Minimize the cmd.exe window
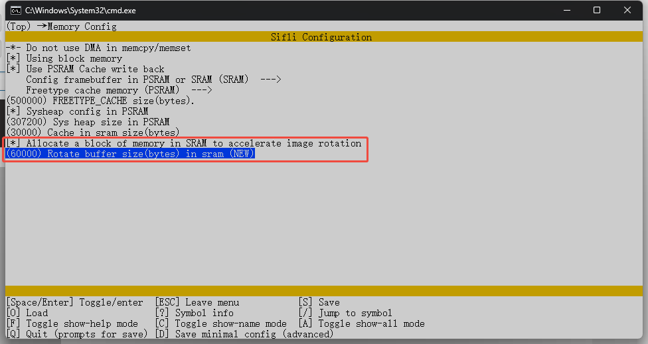The height and width of the screenshot is (344, 648). [x=567, y=10]
